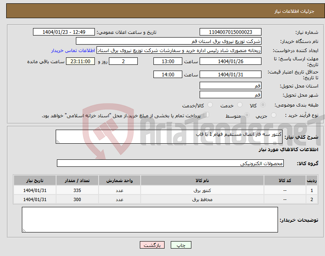Click the گروه کالا field محصولات الکترونیکی

pyautogui.click(x=170, y=163)
